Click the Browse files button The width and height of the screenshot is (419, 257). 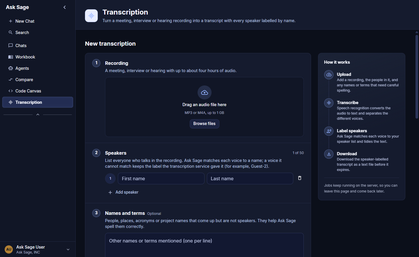205,124
